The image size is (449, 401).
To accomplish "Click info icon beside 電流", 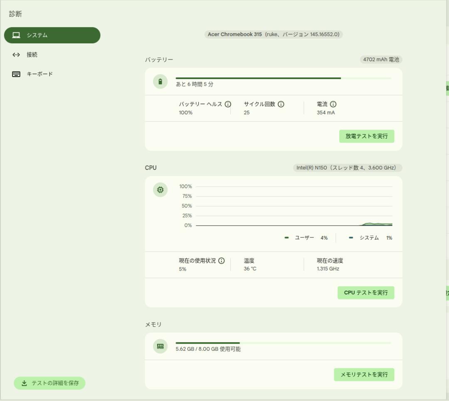I will pyautogui.click(x=333, y=104).
